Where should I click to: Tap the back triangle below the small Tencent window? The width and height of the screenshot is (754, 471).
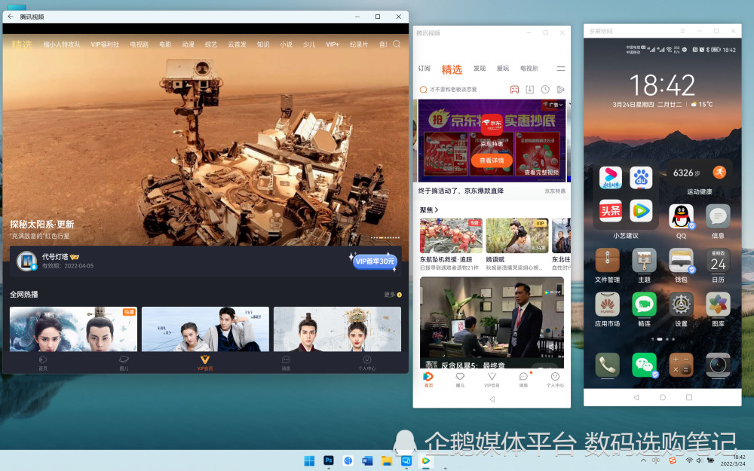click(492, 399)
